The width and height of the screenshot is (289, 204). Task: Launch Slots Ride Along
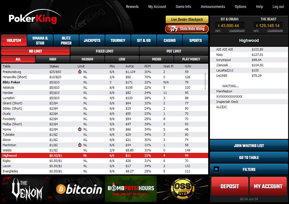[187, 29]
